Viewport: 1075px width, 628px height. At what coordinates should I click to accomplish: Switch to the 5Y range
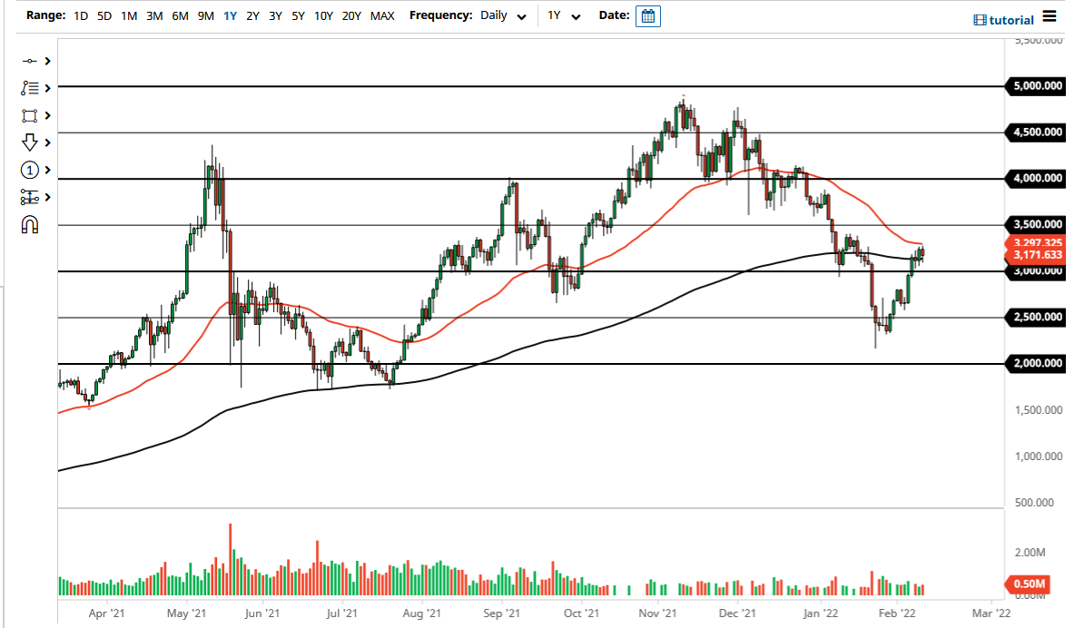coord(298,15)
